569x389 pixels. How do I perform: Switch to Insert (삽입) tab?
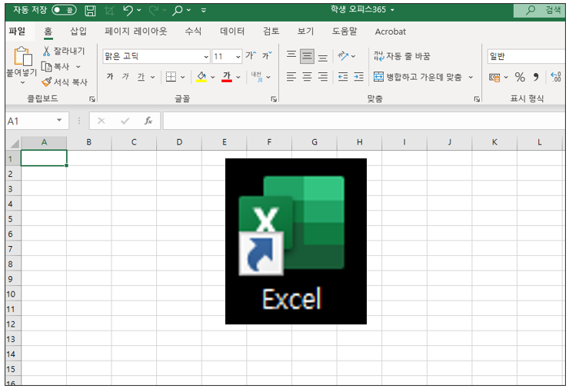click(x=78, y=32)
